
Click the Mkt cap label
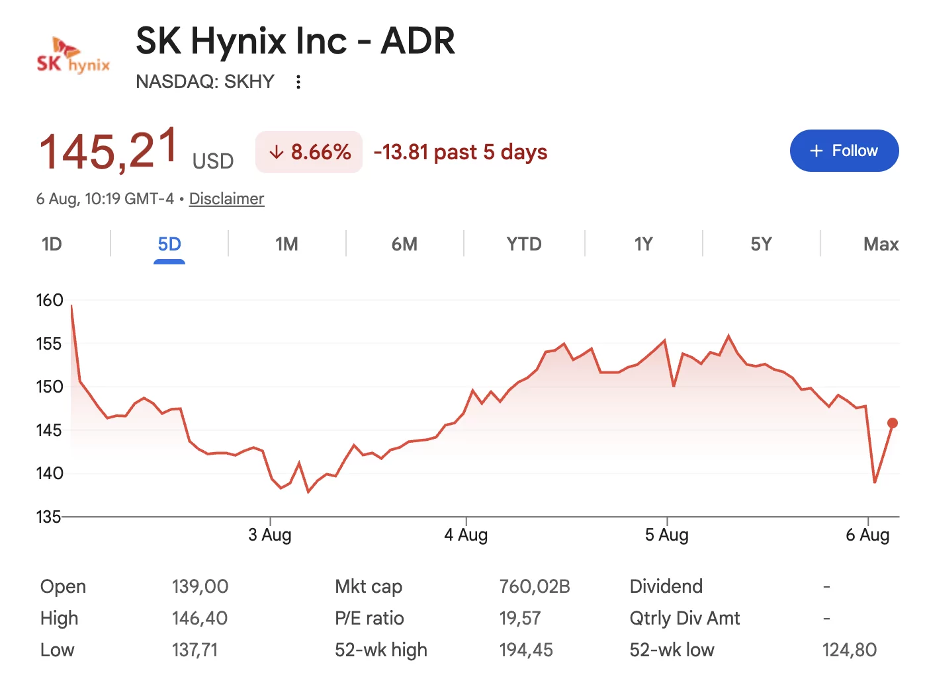point(369,587)
